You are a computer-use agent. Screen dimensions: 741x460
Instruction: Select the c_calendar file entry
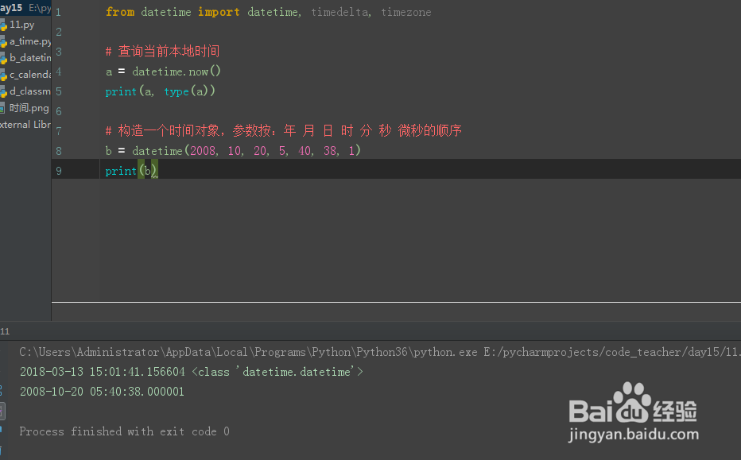tap(30, 75)
